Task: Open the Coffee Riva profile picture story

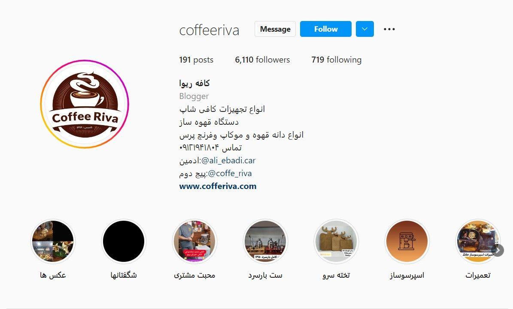Action: coord(85,104)
